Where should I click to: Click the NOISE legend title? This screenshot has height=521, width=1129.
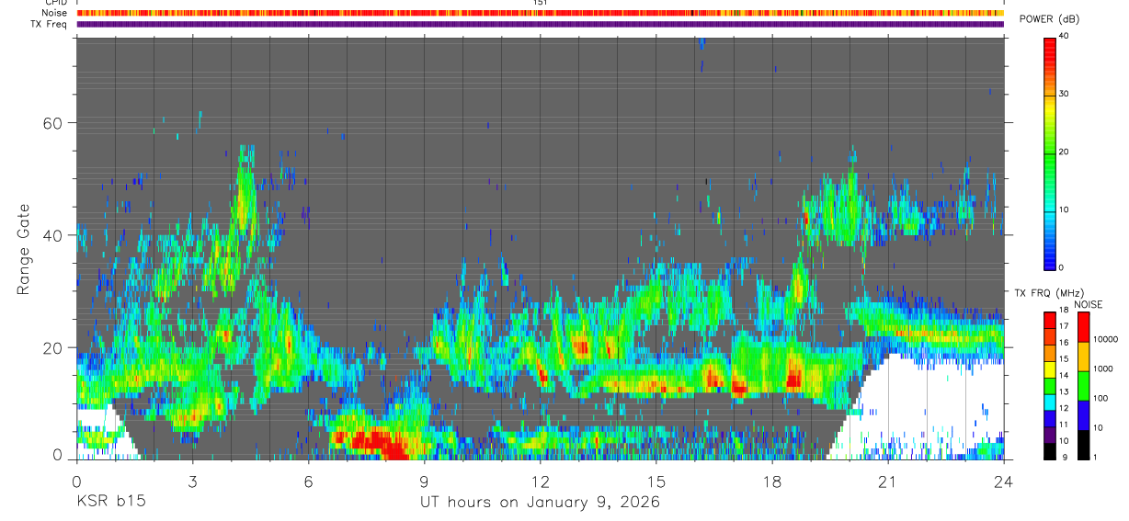click(1089, 304)
